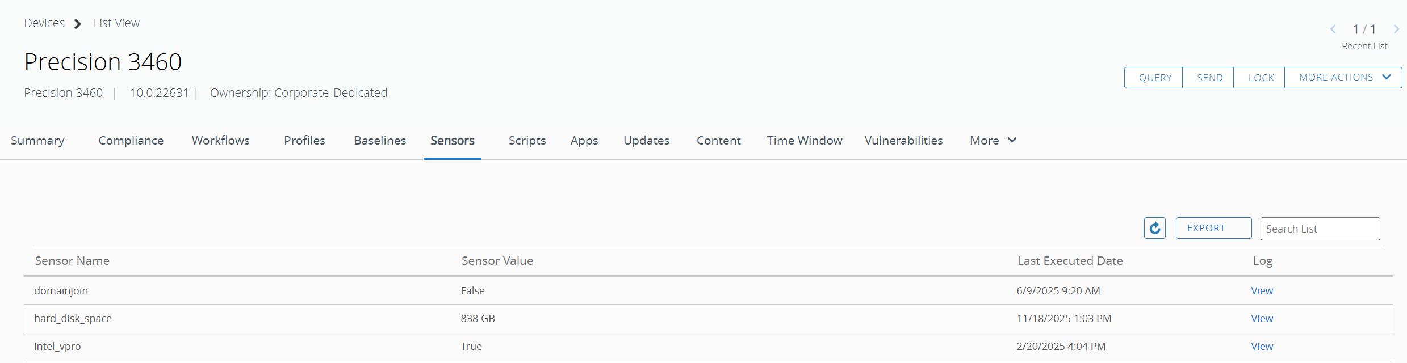
Task: Click into the Search List field
Action: (x=1320, y=229)
